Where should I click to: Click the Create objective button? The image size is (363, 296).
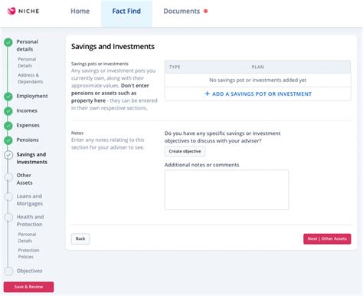click(185, 151)
